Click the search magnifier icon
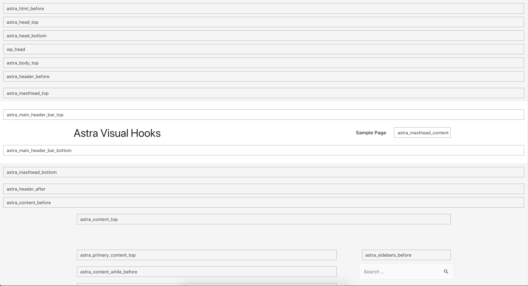The image size is (528, 286). click(x=446, y=271)
